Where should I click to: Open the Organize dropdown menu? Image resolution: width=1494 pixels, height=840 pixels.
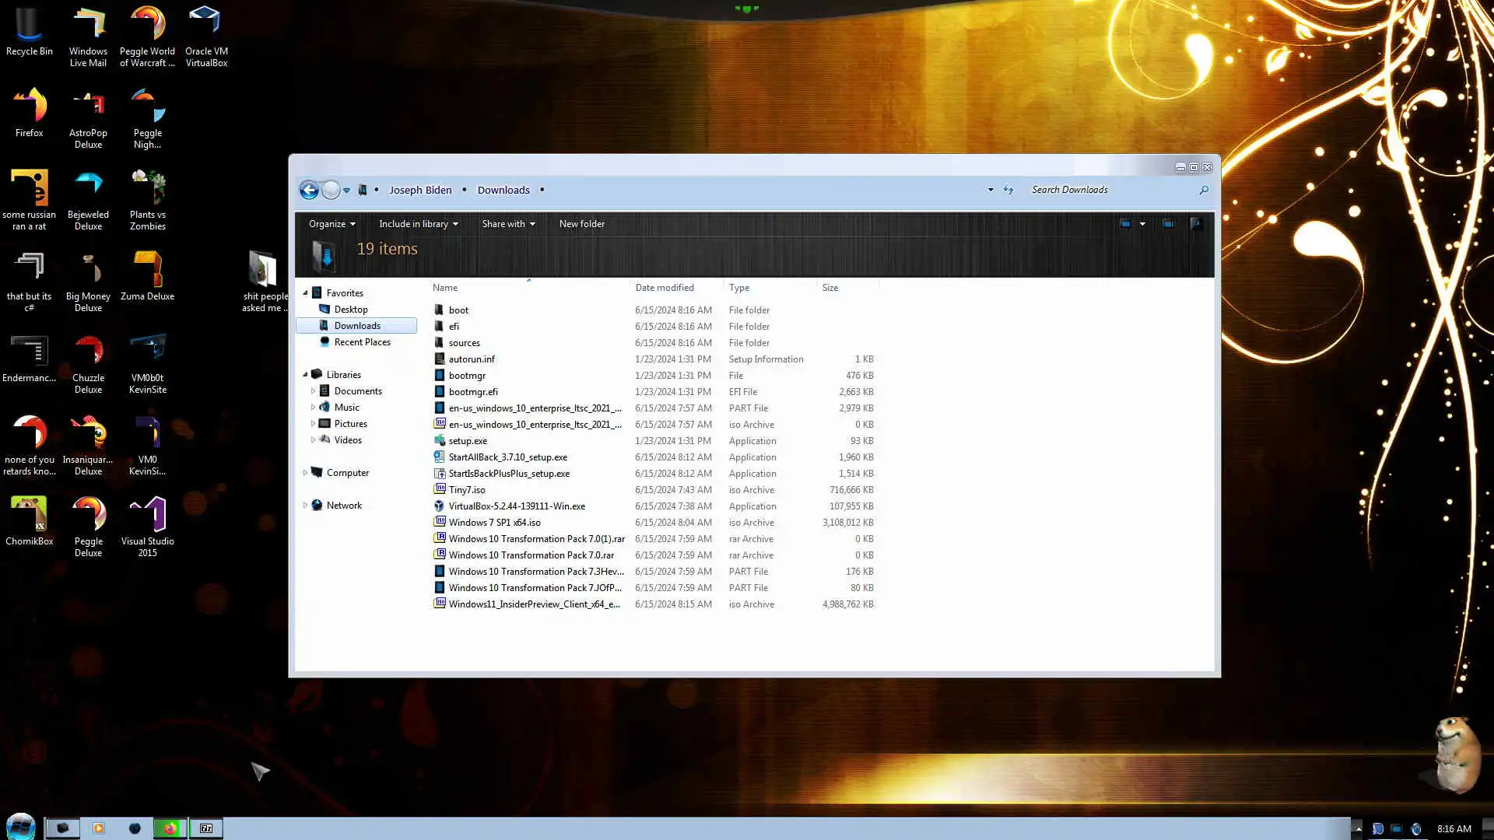(331, 224)
